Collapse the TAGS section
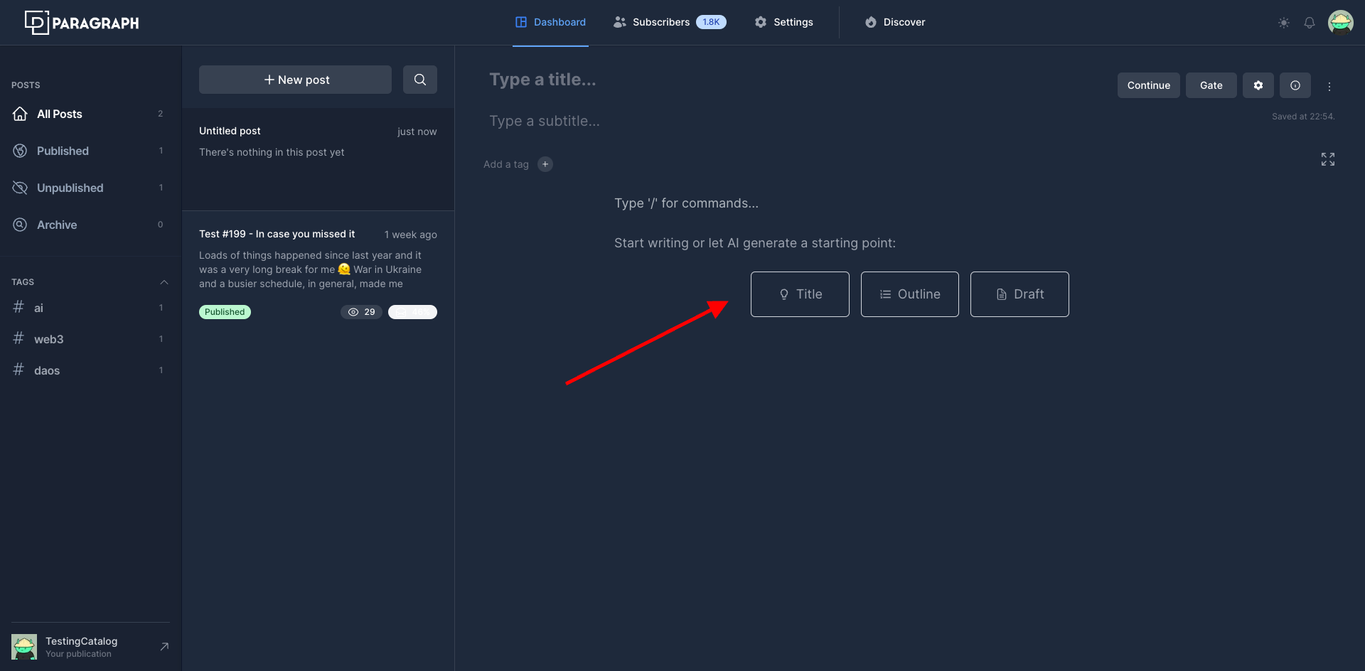The width and height of the screenshot is (1365, 671). click(x=164, y=281)
